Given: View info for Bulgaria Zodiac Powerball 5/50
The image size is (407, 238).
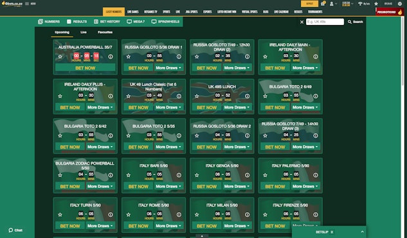Looking at the screenshot, I should click(111, 175).
